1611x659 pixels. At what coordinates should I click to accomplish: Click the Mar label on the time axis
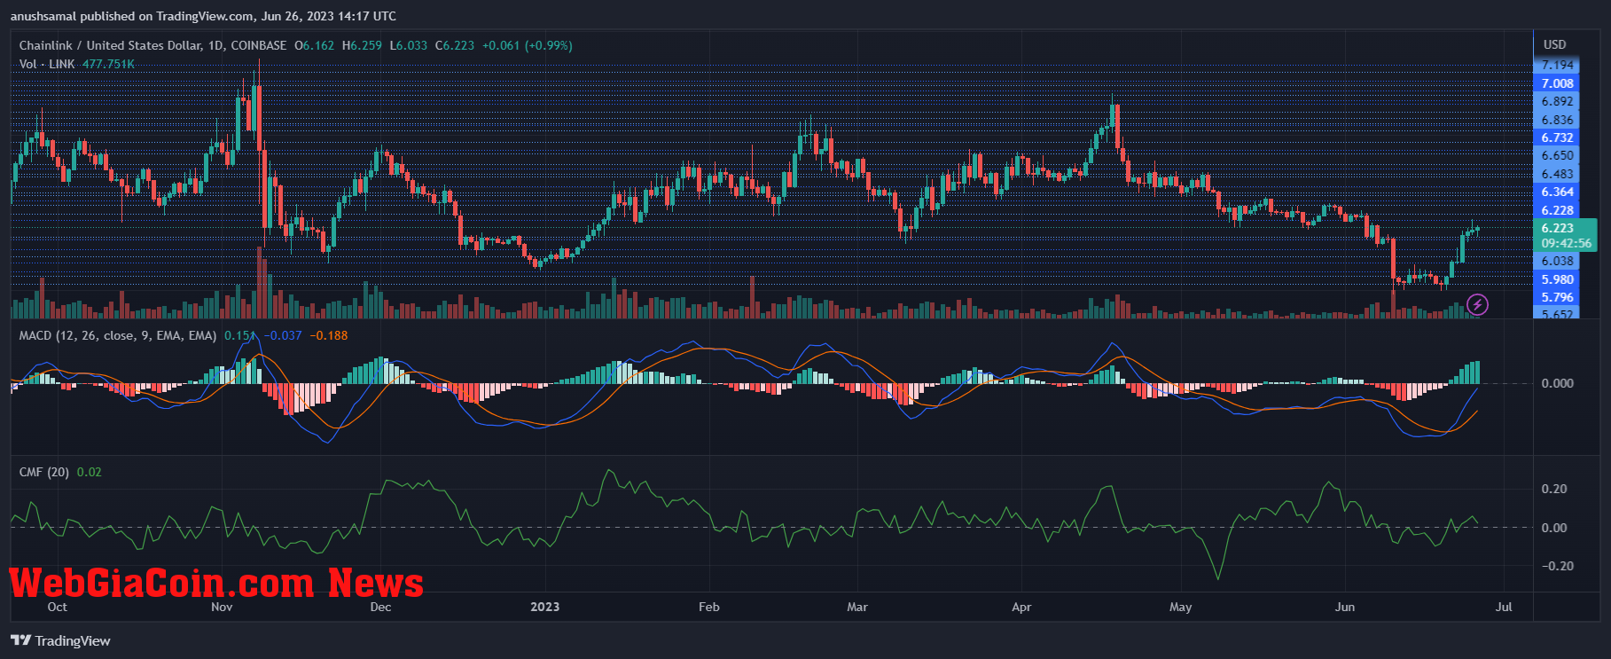click(857, 607)
